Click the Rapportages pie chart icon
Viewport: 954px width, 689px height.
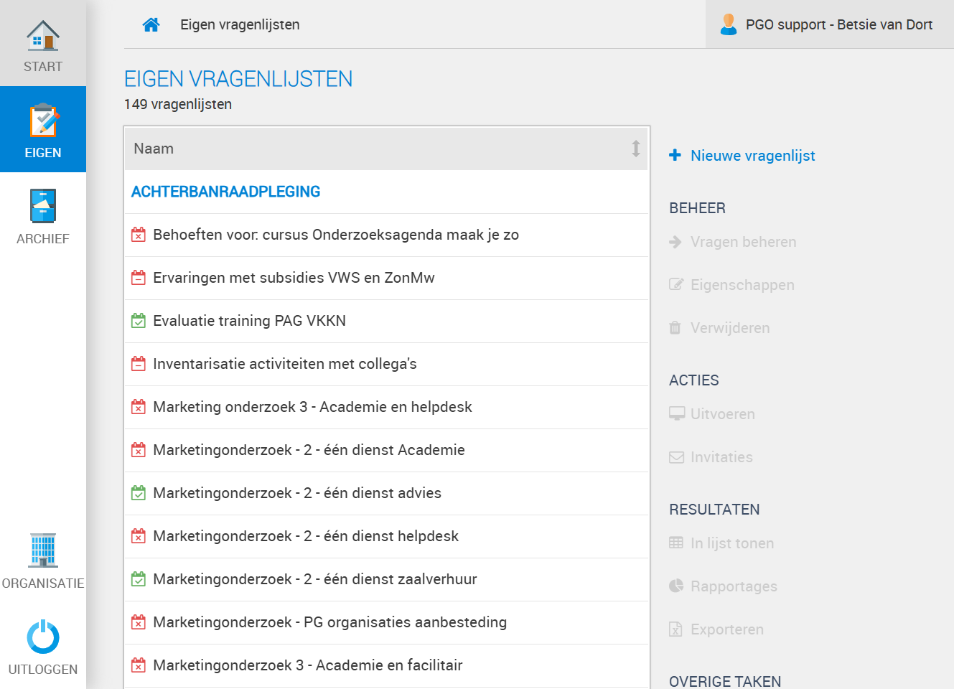[676, 586]
